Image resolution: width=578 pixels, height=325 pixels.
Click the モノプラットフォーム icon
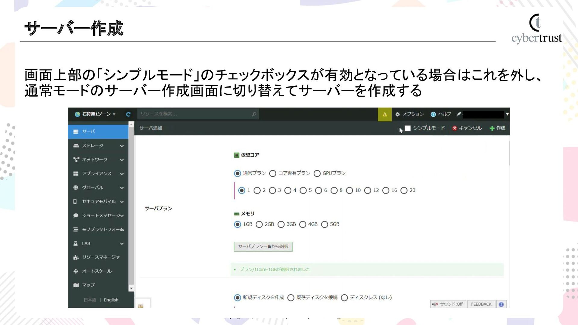point(76,229)
